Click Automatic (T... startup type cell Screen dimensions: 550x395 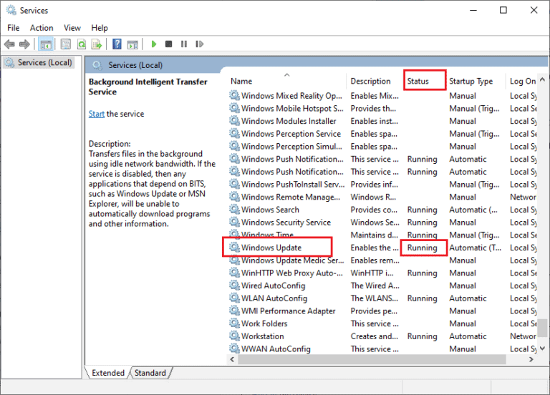475,248
